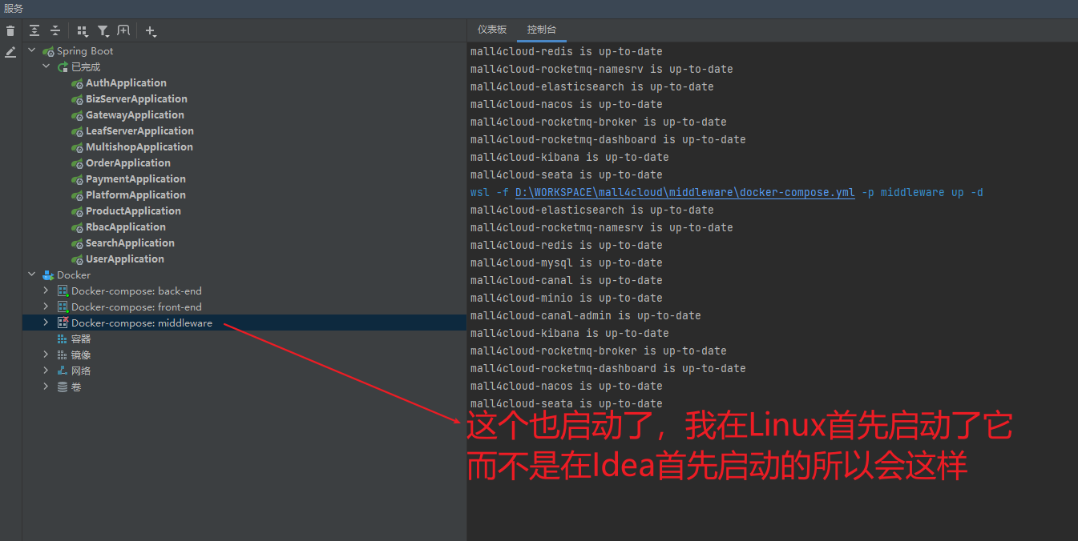Click console text '-p middleware up -d'
The width and height of the screenshot is (1078, 541).
[923, 192]
